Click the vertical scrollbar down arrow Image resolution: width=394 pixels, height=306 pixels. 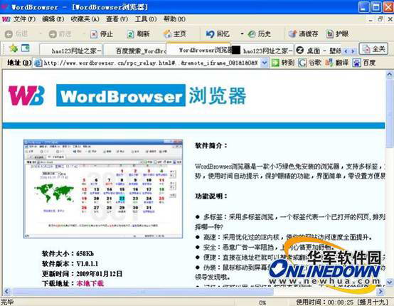pyautogui.click(x=389, y=283)
